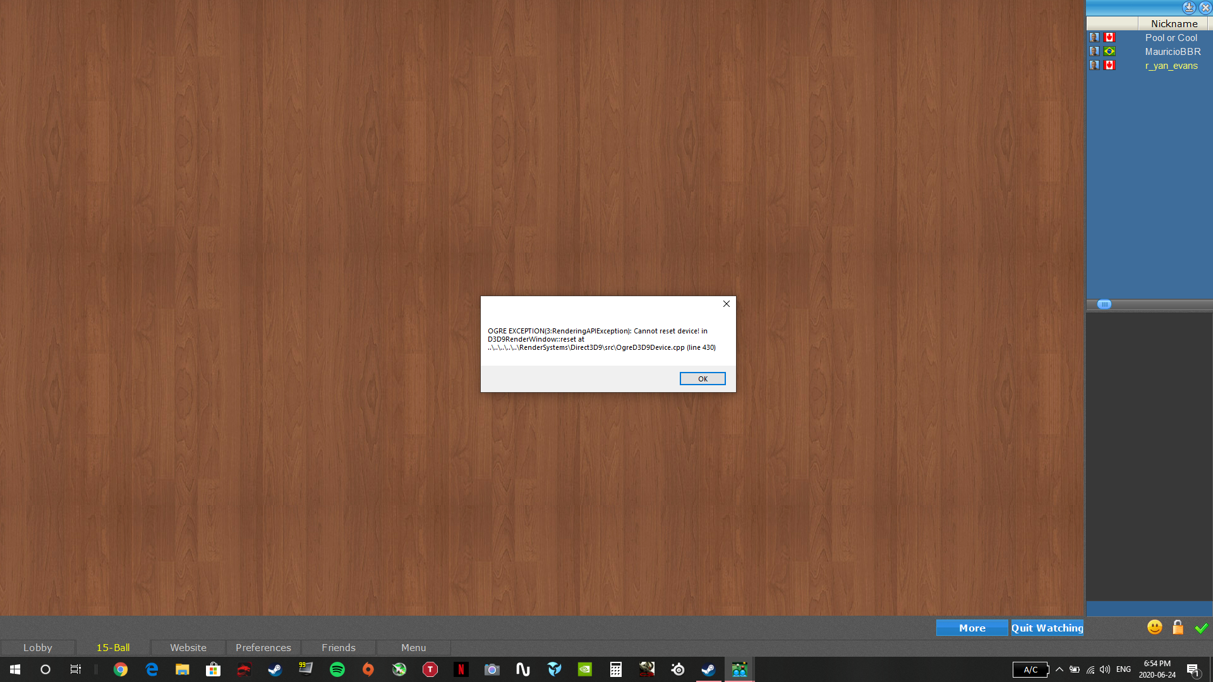This screenshot has width=1213, height=682.
Task: Click the Quit Watching button
Action: (1047, 628)
